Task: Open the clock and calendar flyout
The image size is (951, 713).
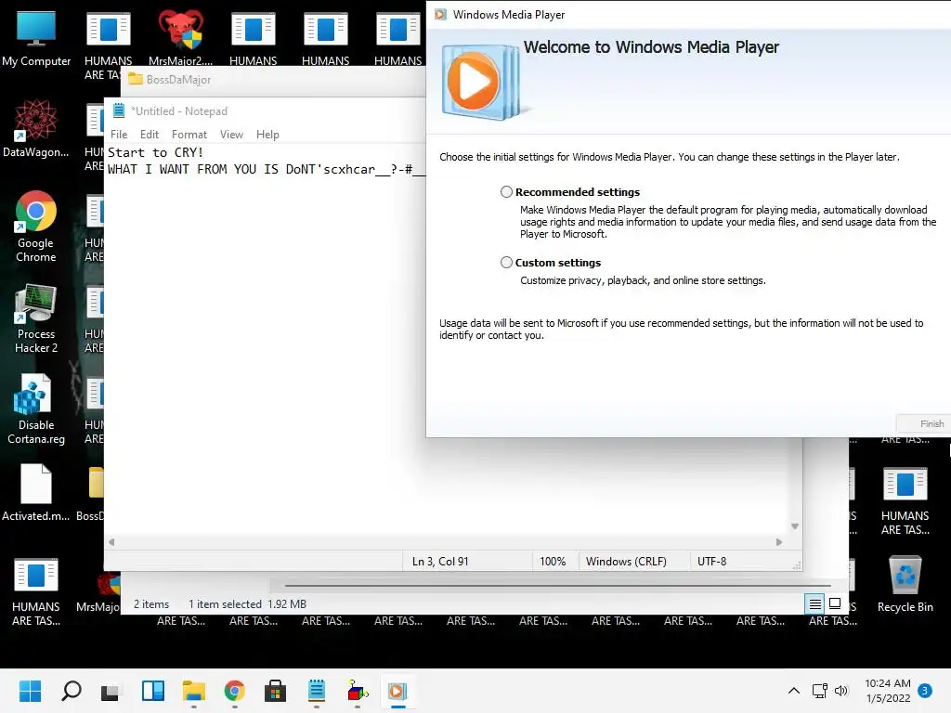Action: click(888, 691)
